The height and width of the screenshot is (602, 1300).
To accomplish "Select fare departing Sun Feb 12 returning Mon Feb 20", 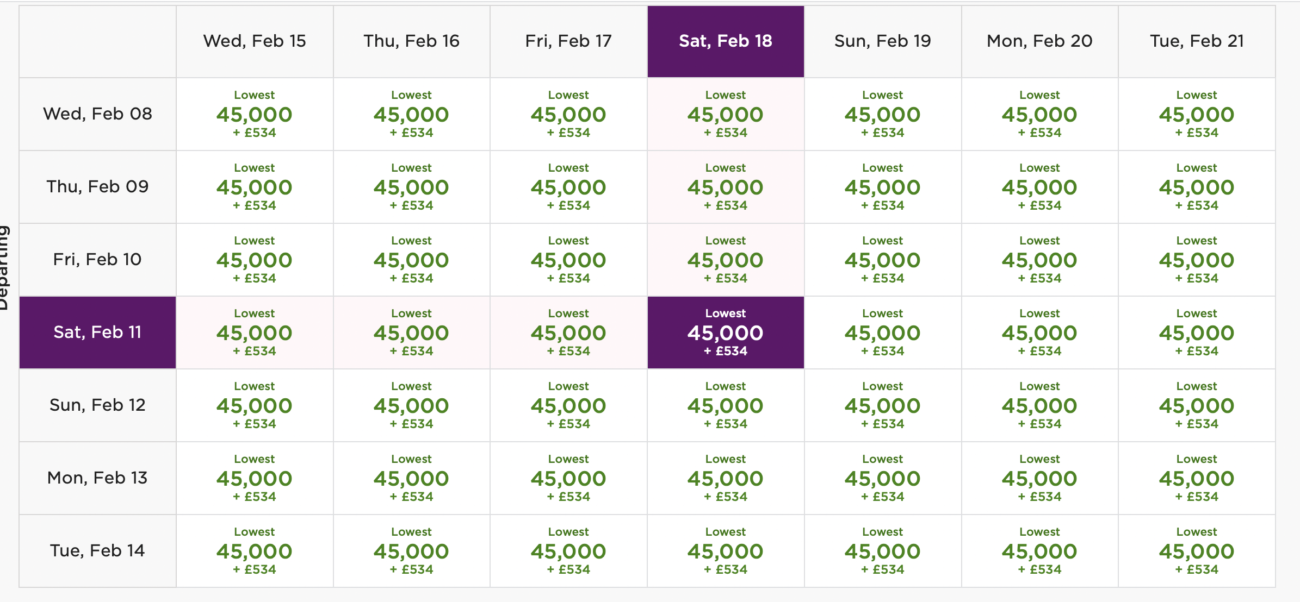I will click(x=1039, y=405).
